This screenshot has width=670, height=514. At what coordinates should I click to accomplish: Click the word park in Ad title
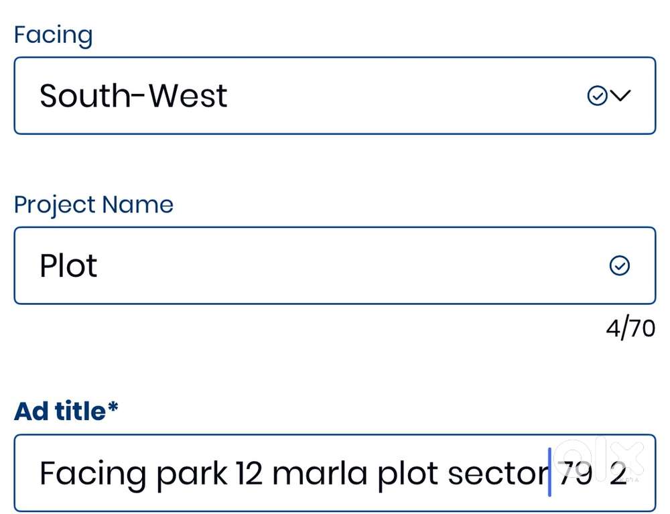(192, 474)
